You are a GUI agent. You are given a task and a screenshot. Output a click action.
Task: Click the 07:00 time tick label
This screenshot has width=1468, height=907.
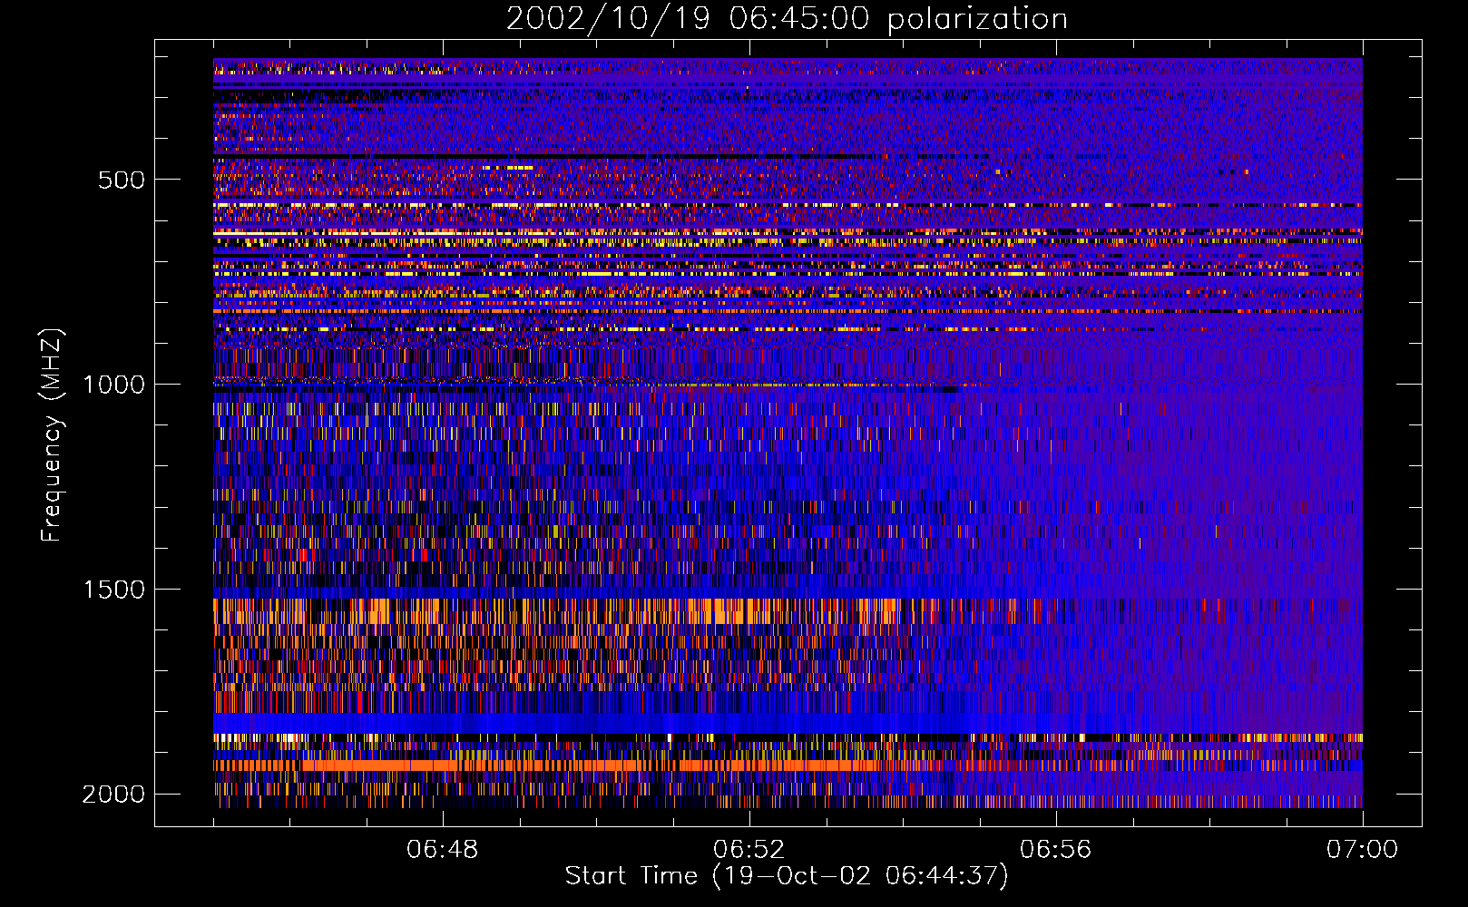1363,850
